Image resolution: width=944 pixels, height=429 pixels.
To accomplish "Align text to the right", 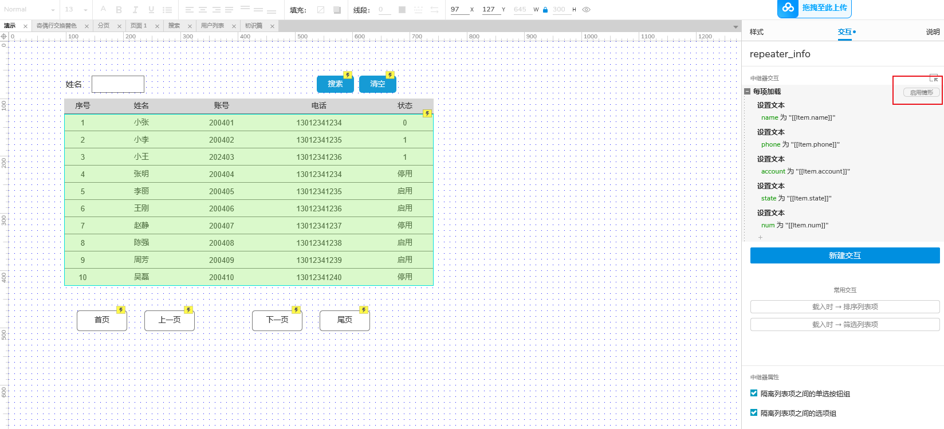I will tap(216, 10).
